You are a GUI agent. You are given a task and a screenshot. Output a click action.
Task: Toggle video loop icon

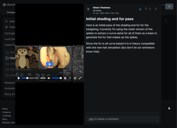click(70, 78)
